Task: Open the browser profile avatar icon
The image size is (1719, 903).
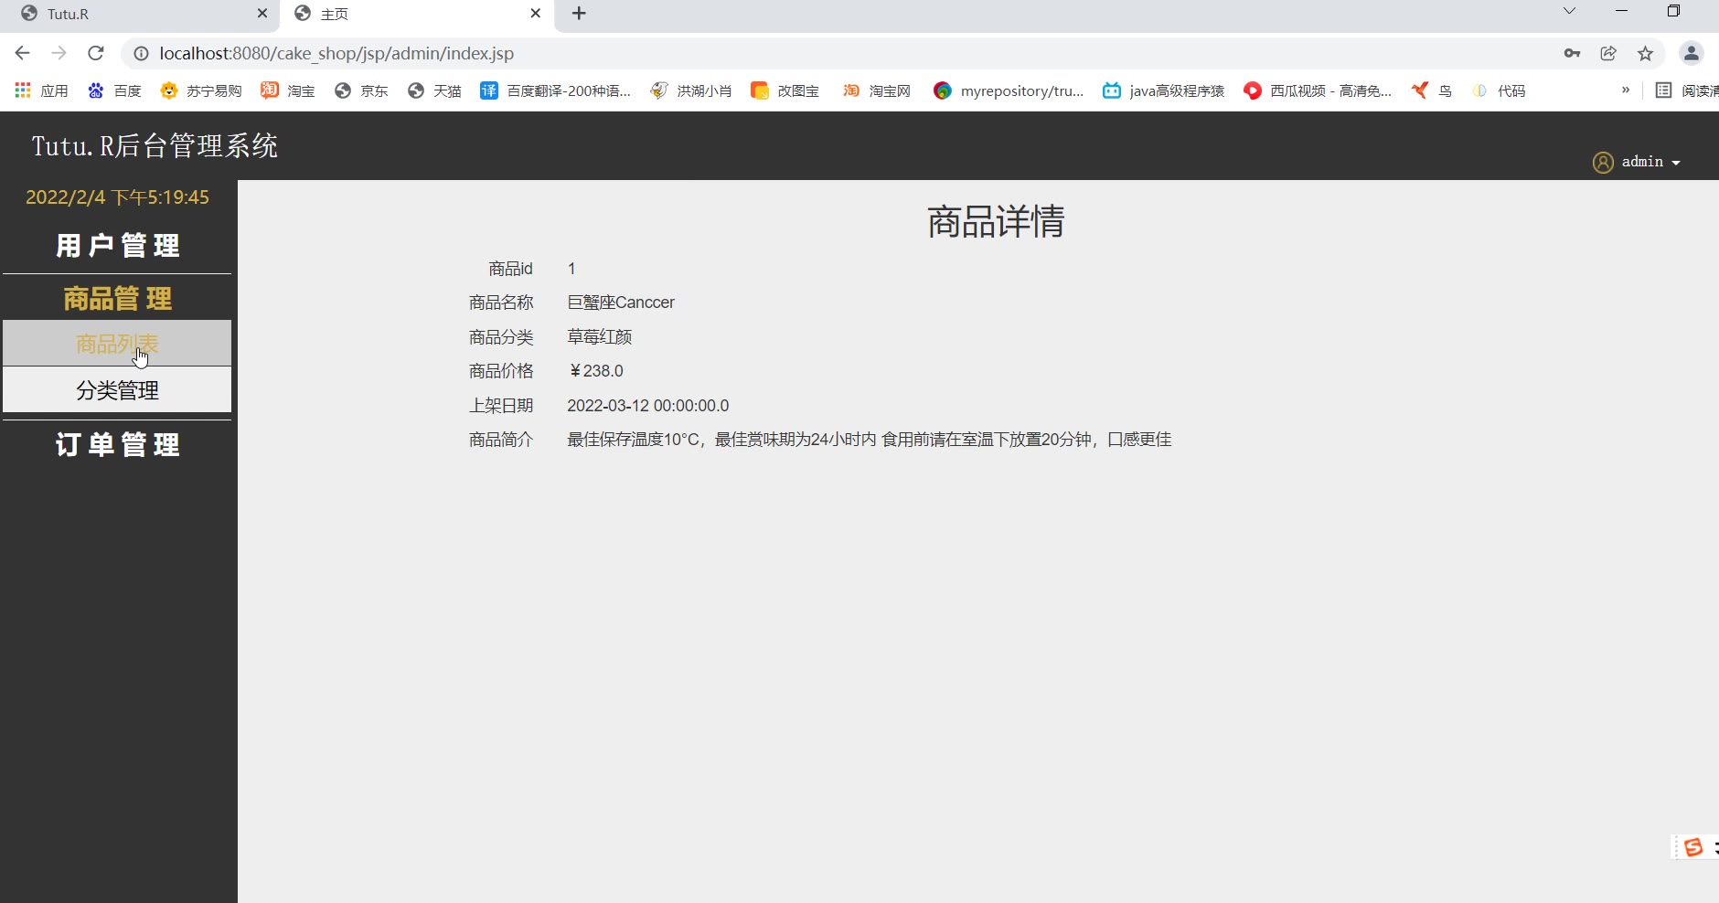Action: 1691,53
